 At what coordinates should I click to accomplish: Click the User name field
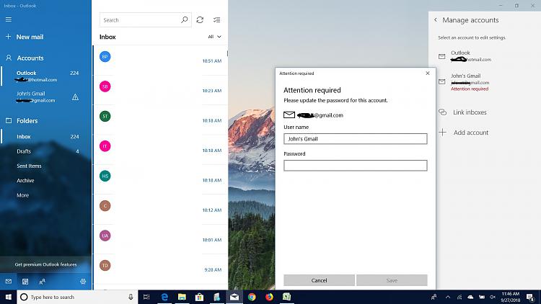pyautogui.click(x=356, y=138)
